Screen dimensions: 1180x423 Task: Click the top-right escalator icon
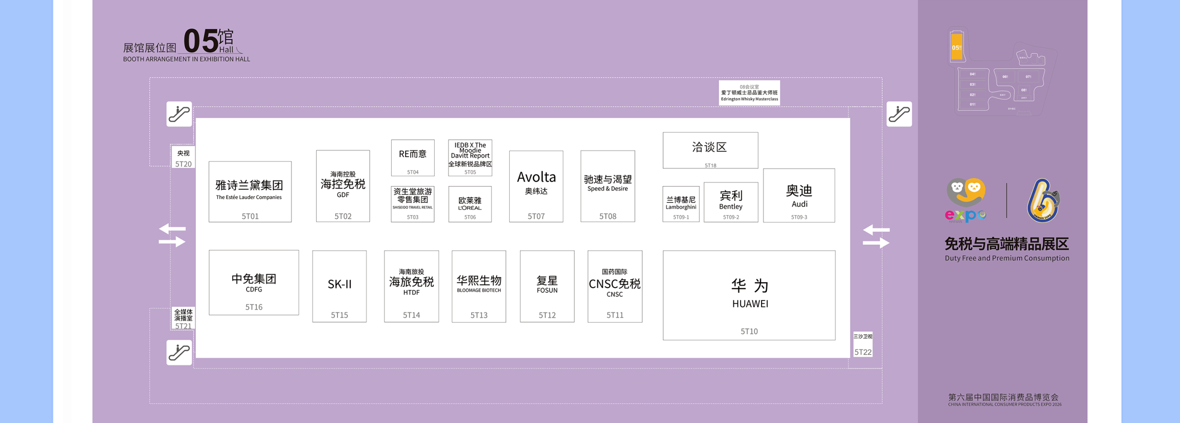point(899,114)
